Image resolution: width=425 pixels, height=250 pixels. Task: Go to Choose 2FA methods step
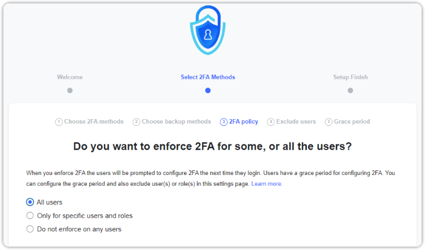(94, 121)
